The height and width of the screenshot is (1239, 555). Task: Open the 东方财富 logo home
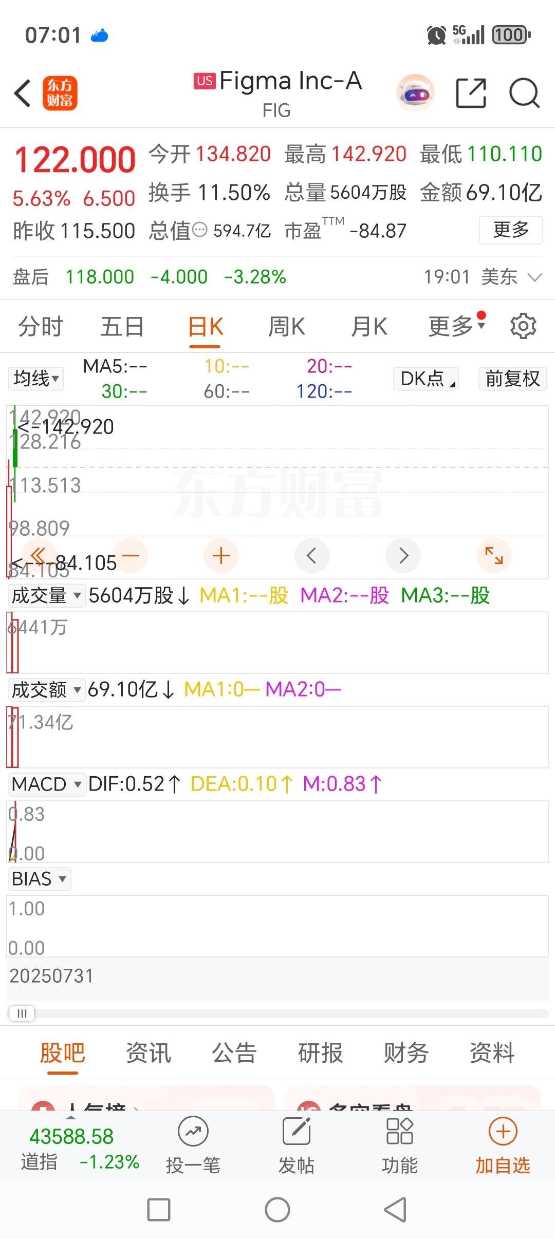(60, 93)
